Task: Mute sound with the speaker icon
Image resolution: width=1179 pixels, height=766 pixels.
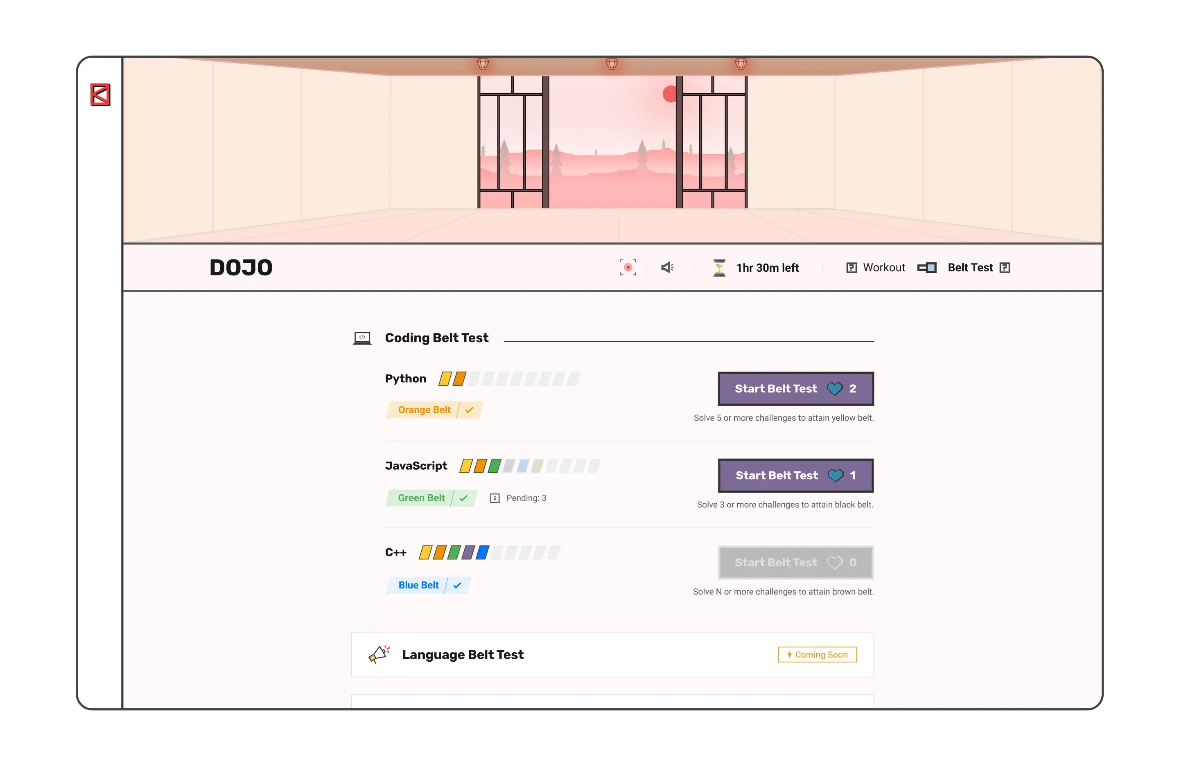Action: tap(667, 267)
